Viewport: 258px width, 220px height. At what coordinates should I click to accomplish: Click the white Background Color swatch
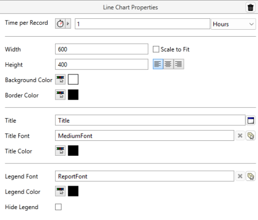(73, 80)
